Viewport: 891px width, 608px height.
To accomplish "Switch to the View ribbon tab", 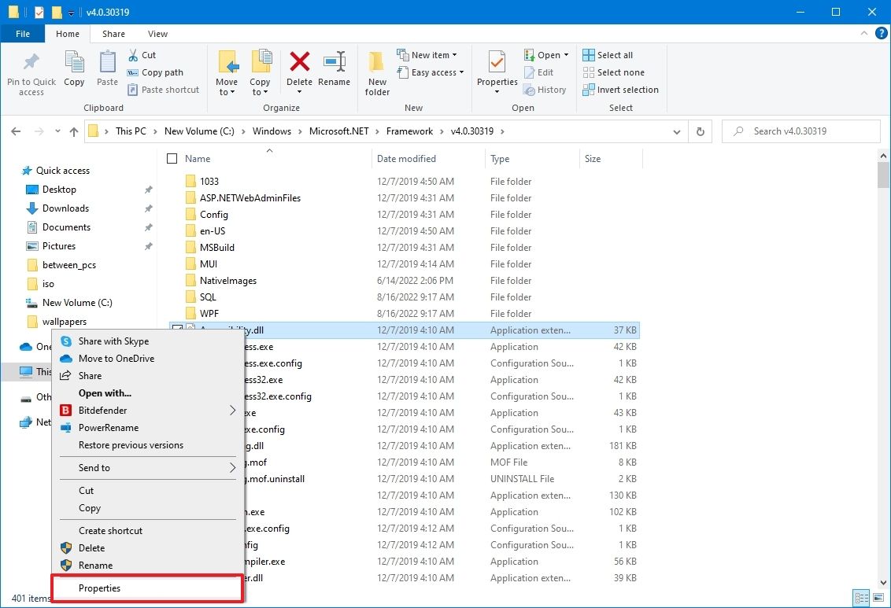I will [x=157, y=34].
